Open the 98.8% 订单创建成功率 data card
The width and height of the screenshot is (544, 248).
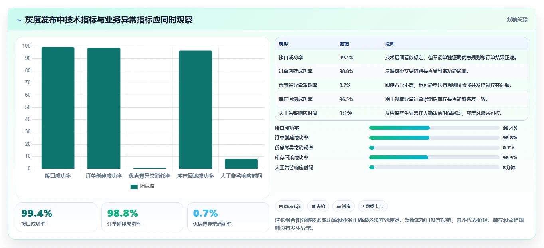point(142,217)
